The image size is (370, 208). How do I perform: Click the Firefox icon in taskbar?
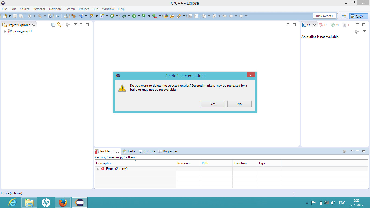click(63, 202)
